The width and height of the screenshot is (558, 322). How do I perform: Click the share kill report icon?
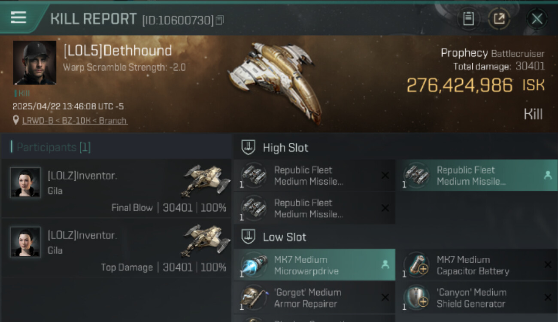(x=499, y=18)
